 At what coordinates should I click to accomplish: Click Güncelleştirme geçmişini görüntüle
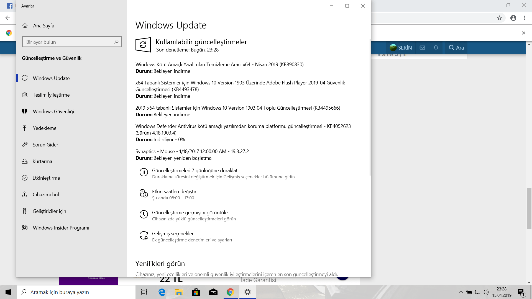[x=190, y=213]
